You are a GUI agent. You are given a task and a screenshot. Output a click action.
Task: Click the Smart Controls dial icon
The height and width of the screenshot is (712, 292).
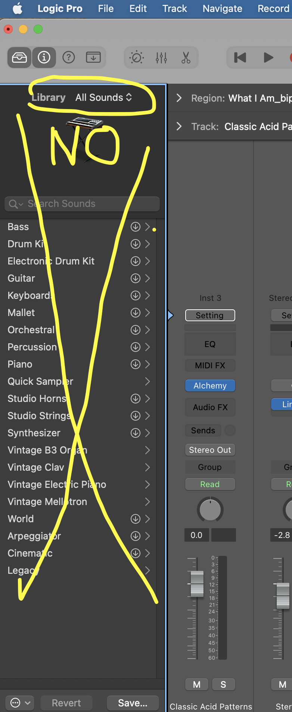[136, 58]
